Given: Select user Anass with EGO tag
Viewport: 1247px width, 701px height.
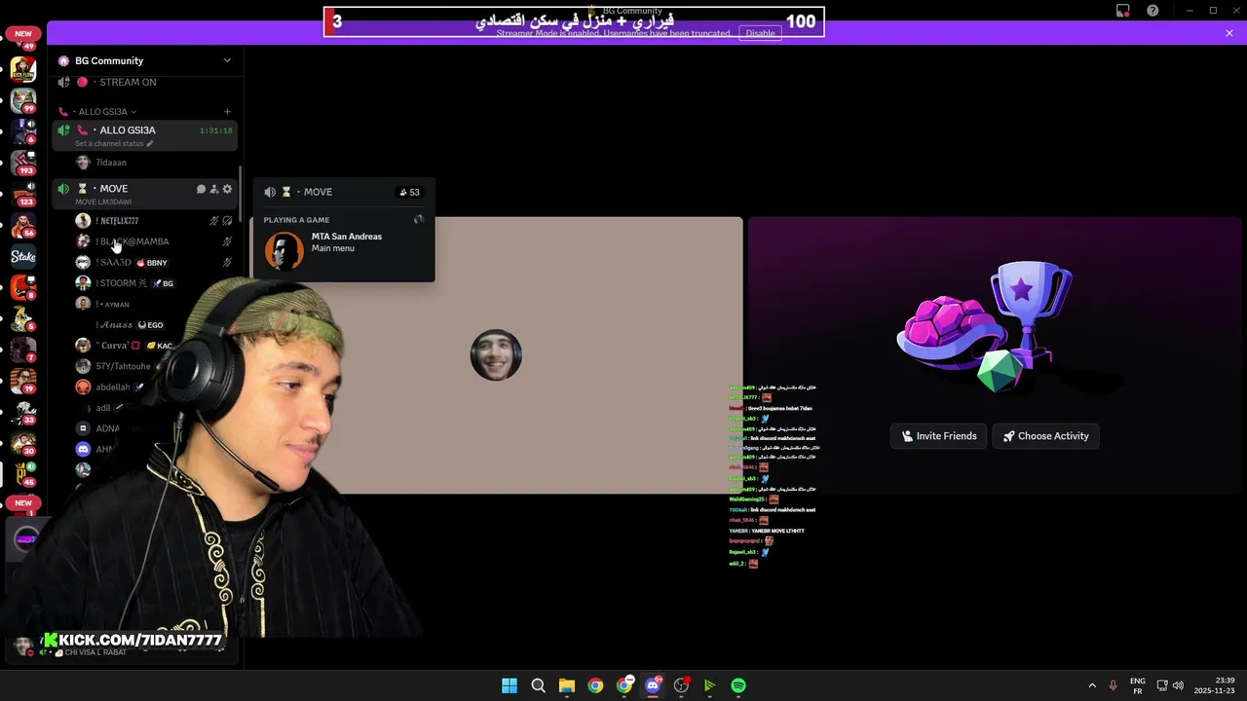Looking at the screenshot, I should (x=131, y=325).
